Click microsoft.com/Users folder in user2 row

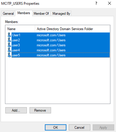tap(51, 40)
